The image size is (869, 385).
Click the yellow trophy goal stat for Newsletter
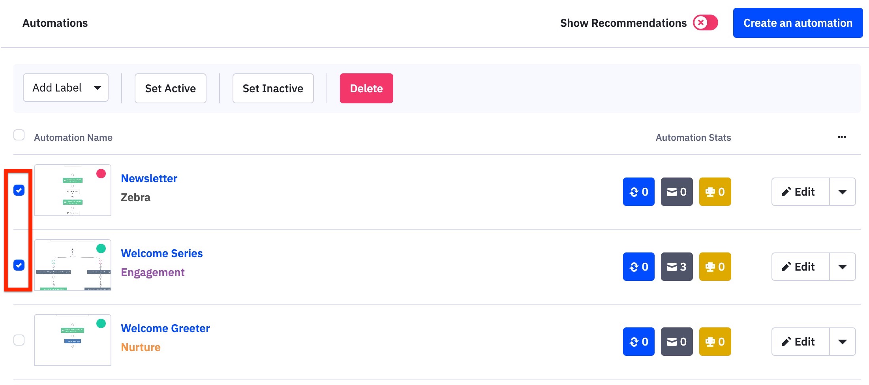[715, 192]
